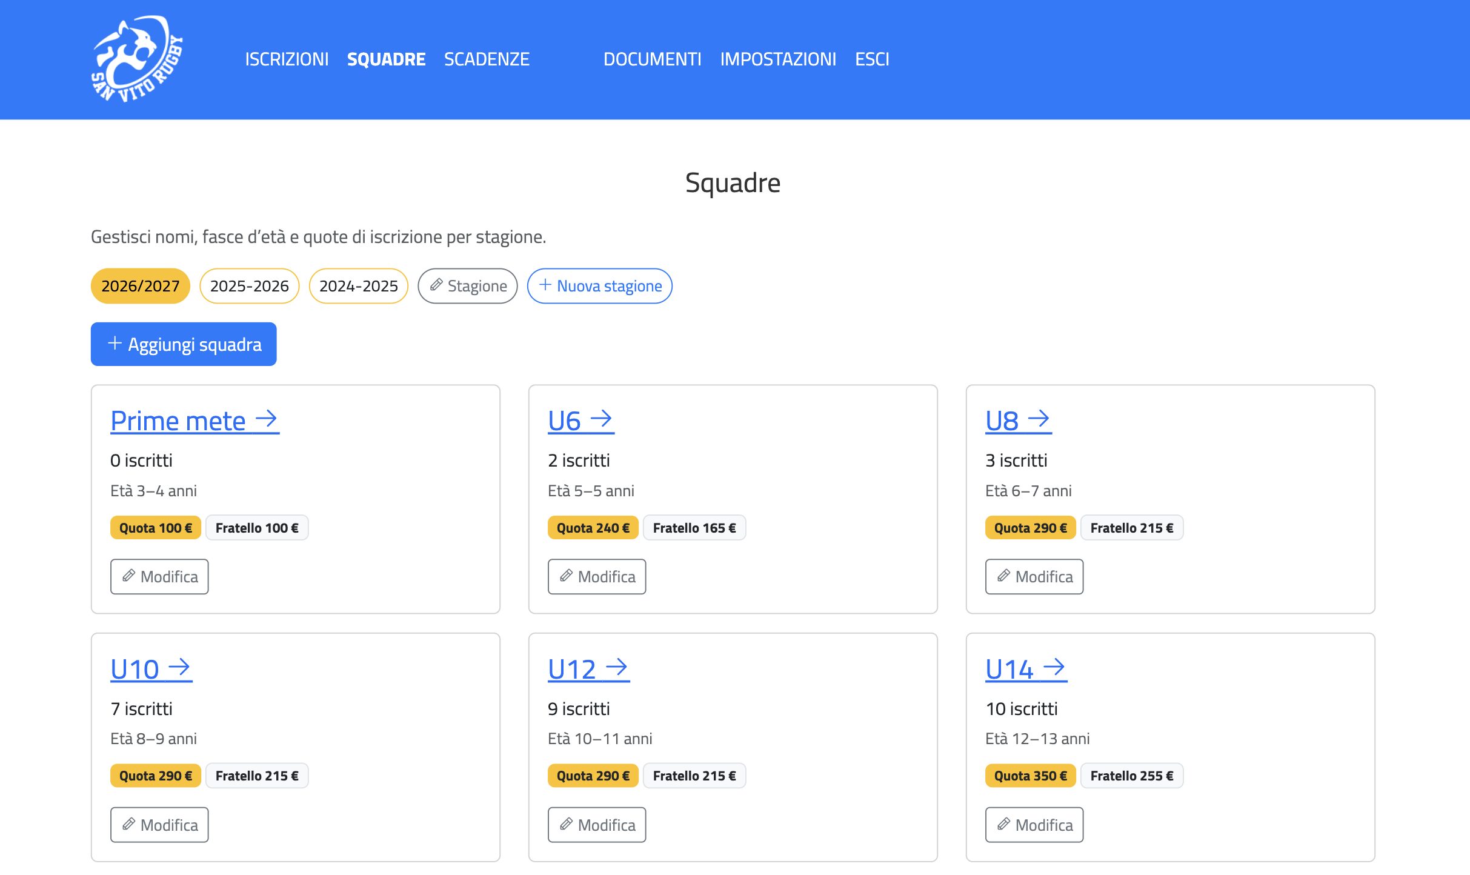Open the U14 team link
This screenshot has width=1470, height=875.
pyautogui.click(x=1026, y=669)
